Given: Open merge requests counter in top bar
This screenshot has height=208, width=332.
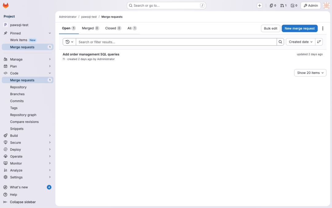Looking at the screenshot, I should click(283, 6).
